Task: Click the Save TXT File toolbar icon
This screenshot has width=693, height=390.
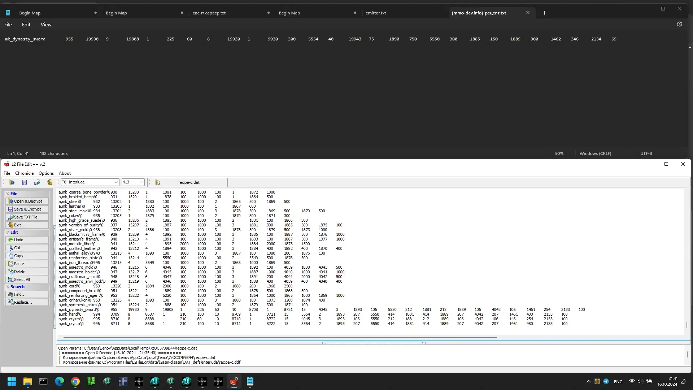Action: 37,182
